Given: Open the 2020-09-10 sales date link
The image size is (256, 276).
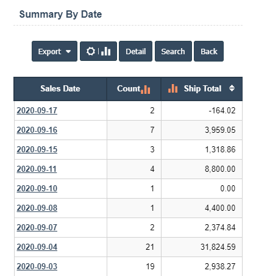Looking at the screenshot, I should 37,188.
